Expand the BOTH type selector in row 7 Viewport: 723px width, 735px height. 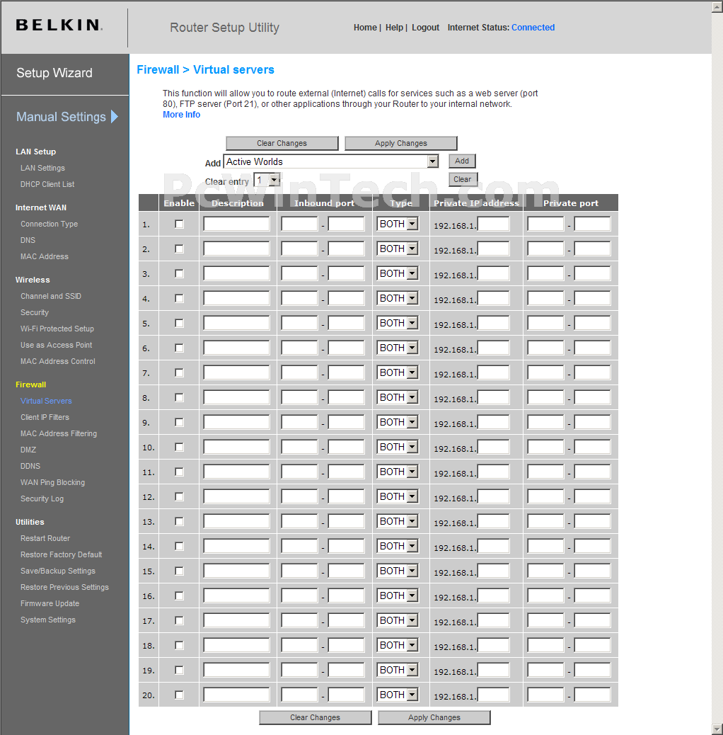point(398,372)
